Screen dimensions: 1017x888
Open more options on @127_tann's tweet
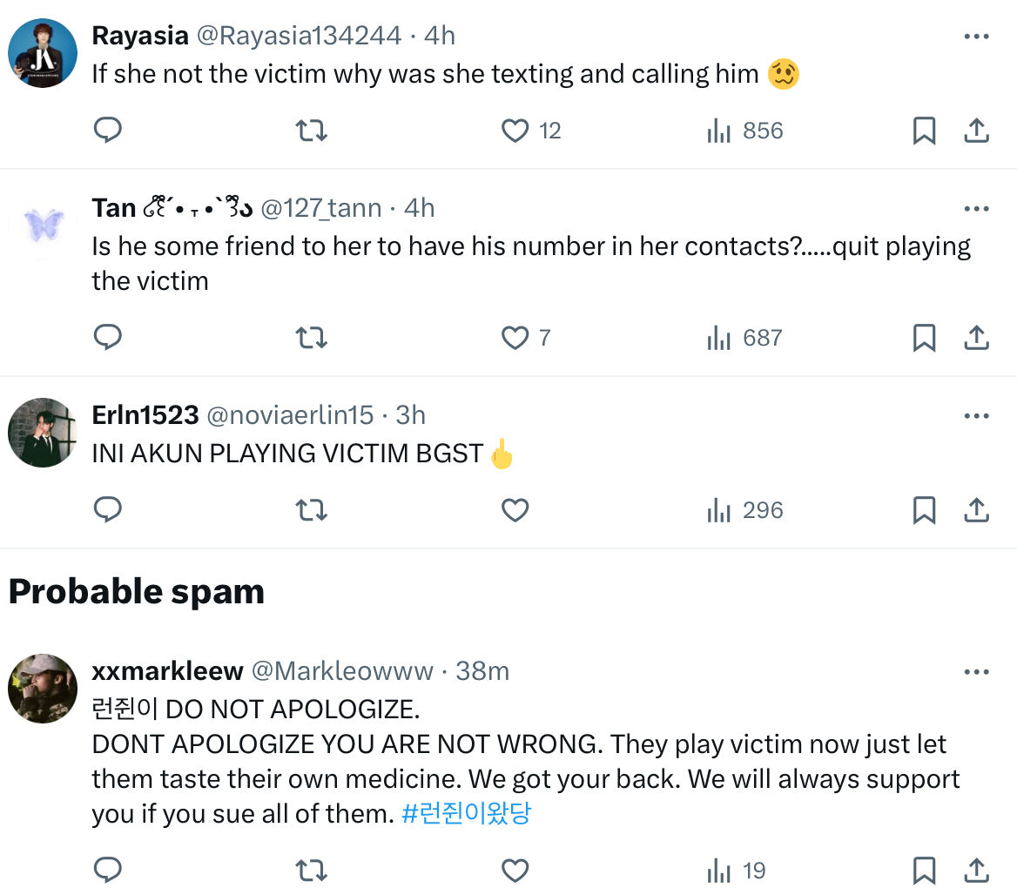[x=977, y=209]
